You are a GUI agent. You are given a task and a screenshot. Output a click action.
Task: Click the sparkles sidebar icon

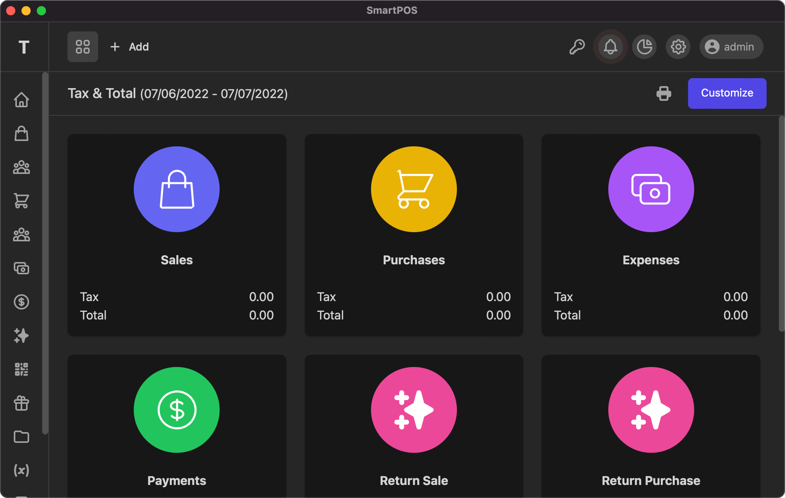pos(21,336)
